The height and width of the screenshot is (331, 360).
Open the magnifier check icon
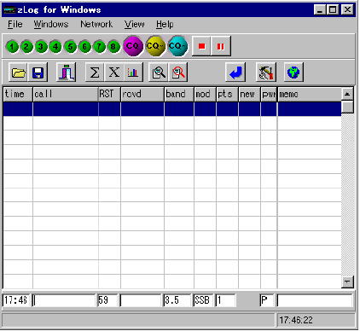(159, 73)
